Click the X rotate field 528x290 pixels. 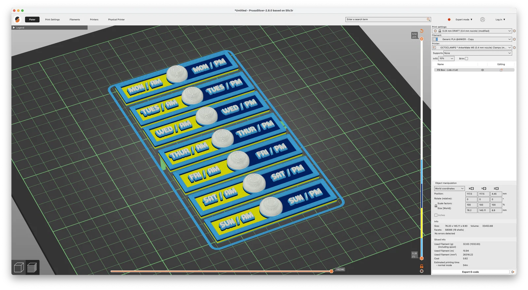471,199
